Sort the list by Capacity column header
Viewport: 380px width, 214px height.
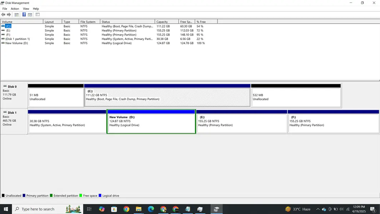(167, 22)
